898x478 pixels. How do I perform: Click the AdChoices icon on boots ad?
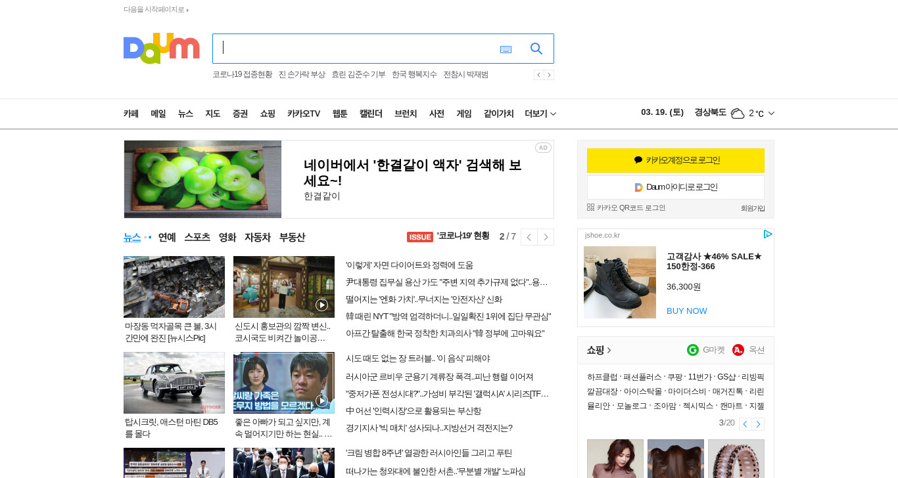click(x=767, y=234)
